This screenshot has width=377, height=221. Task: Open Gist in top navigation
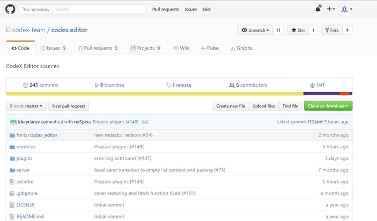coord(207,10)
